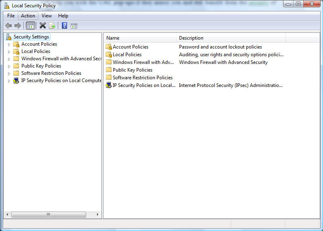This screenshot has width=323, height=231.
Task: Click the Local Security Policy title bar icon
Action: click(x=7, y=6)
